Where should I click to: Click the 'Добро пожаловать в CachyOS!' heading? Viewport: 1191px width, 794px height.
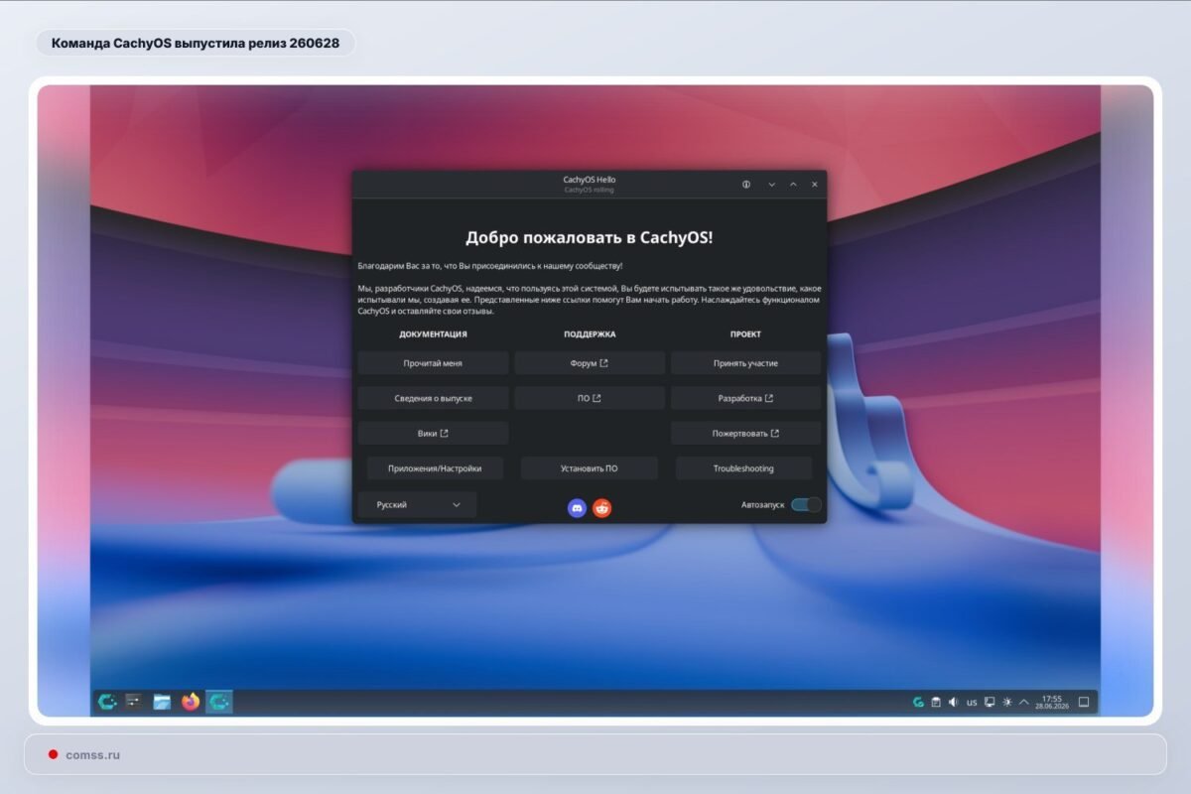coord(590,238)
